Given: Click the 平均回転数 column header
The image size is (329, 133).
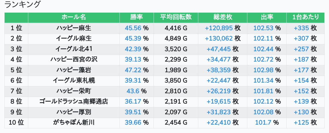Looking at the screenshot, I should tap(176, 17).
